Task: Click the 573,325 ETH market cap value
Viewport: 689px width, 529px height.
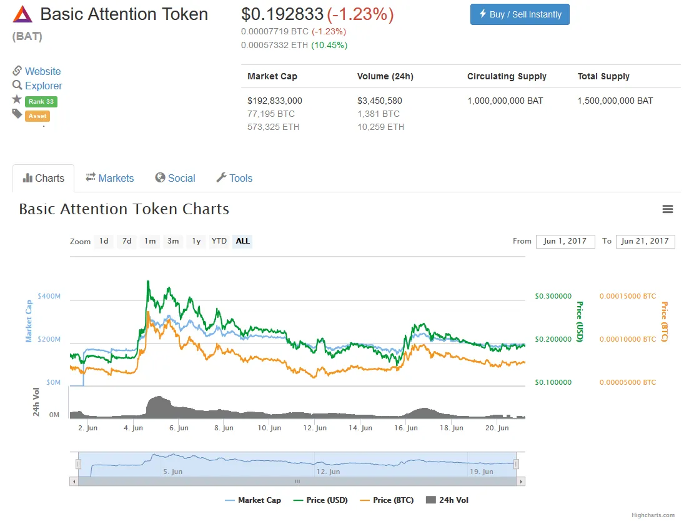Action: click(274, 127)
